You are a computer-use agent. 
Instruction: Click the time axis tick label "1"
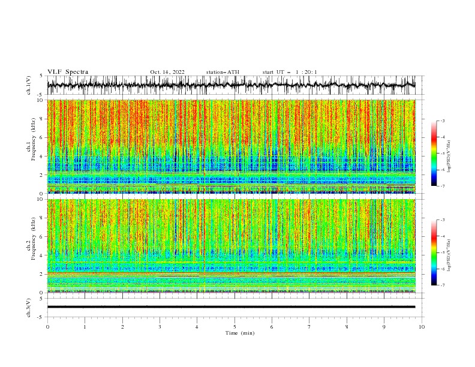click(85, 327)
